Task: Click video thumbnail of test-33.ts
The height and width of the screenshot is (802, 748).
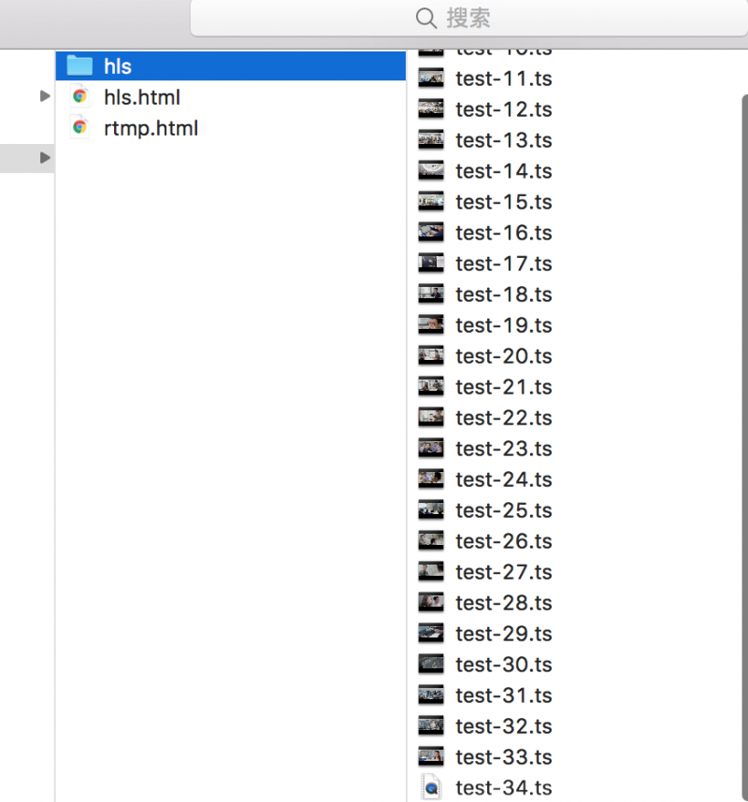Action: point(431,756)
